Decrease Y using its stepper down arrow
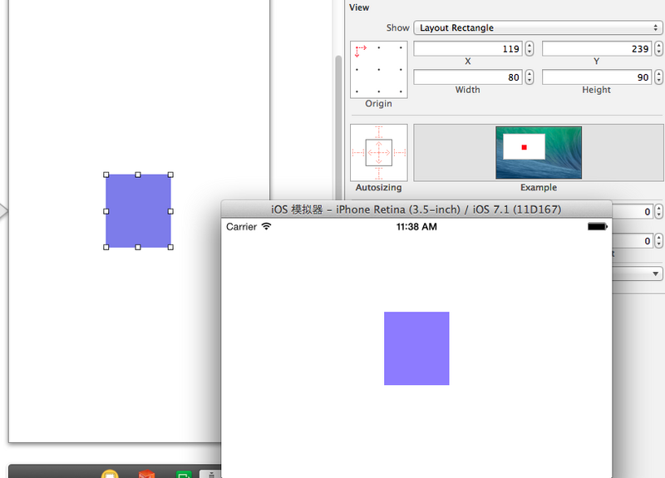This screenshot has width=665, height=478. tap(658, 52)
